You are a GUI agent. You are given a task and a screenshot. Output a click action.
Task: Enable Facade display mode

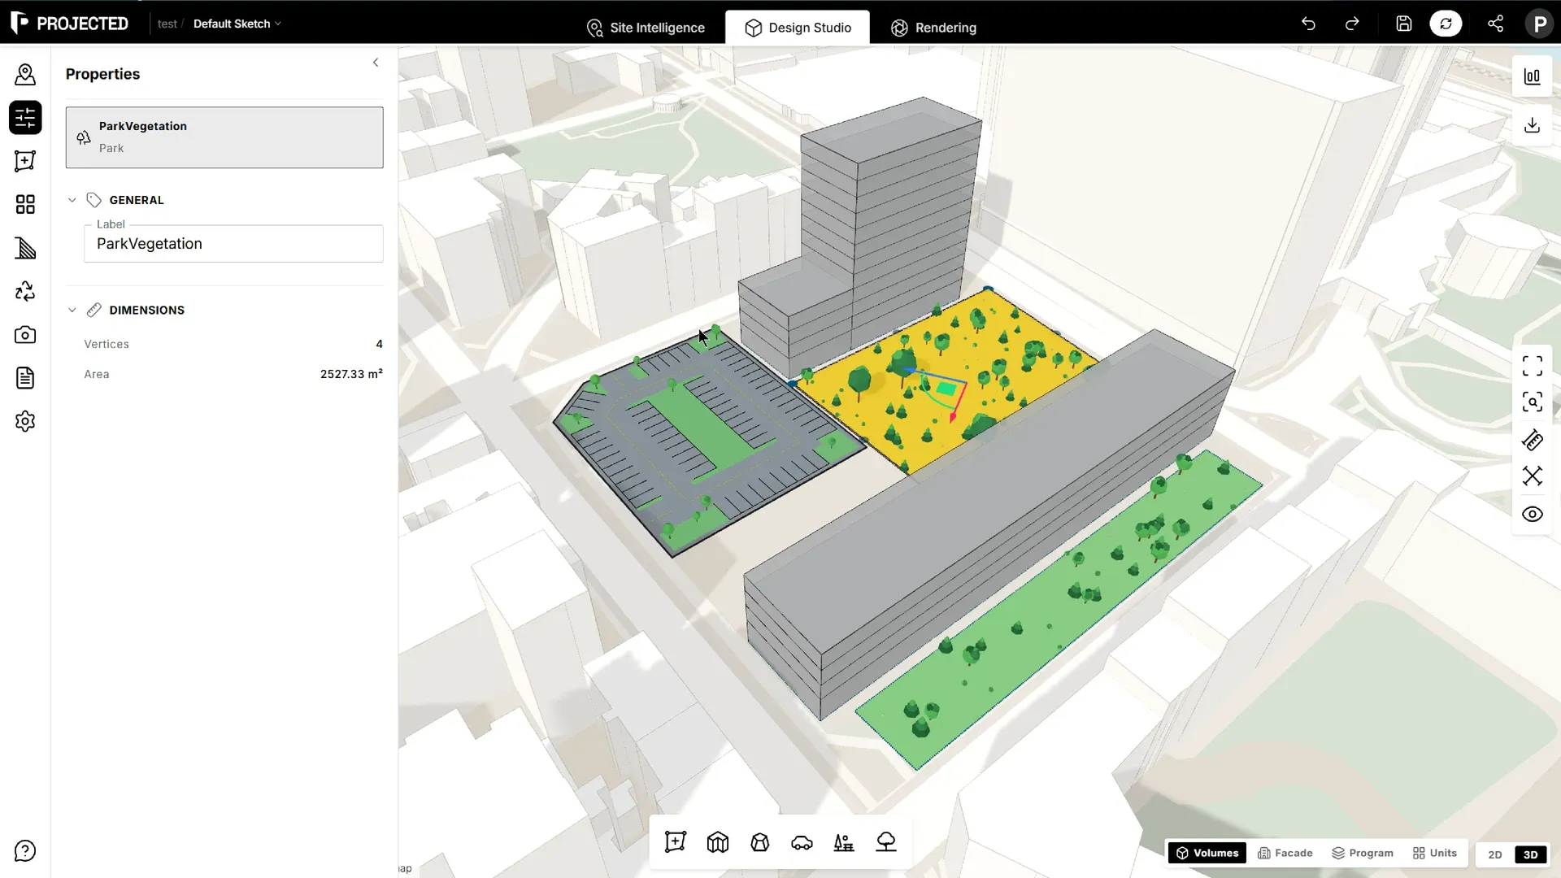click(1285, 853)
